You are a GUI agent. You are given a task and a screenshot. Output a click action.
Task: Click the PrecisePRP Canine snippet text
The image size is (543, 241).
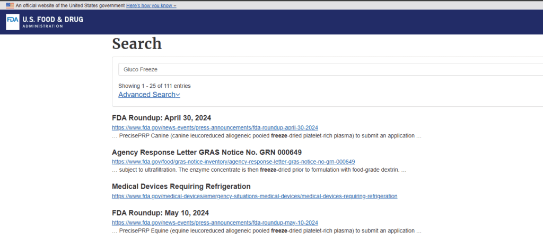(267, 136)
